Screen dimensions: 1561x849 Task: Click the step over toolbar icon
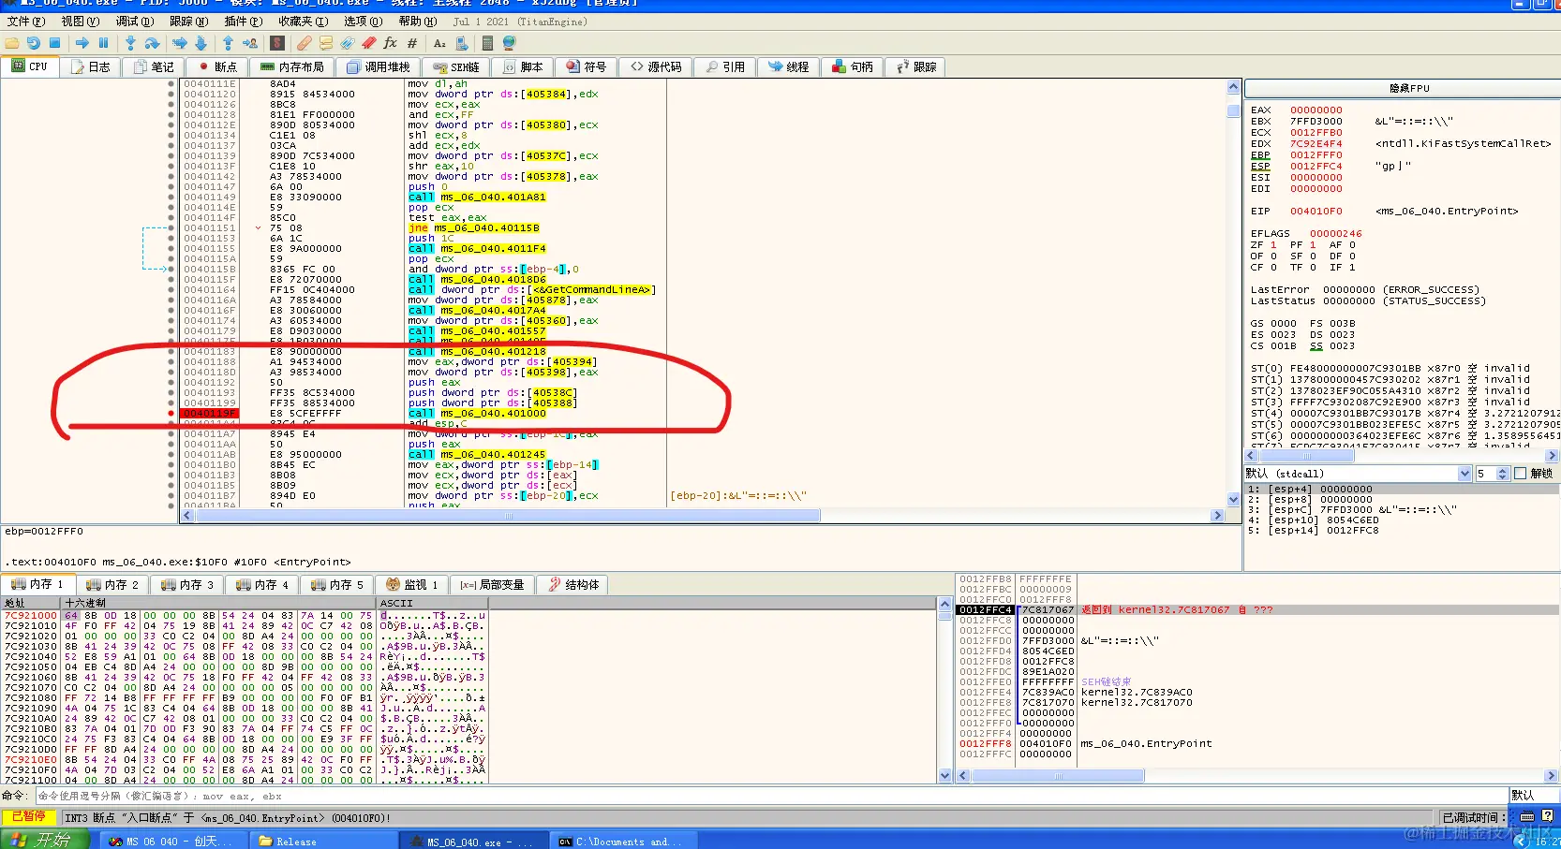point(152,43)
